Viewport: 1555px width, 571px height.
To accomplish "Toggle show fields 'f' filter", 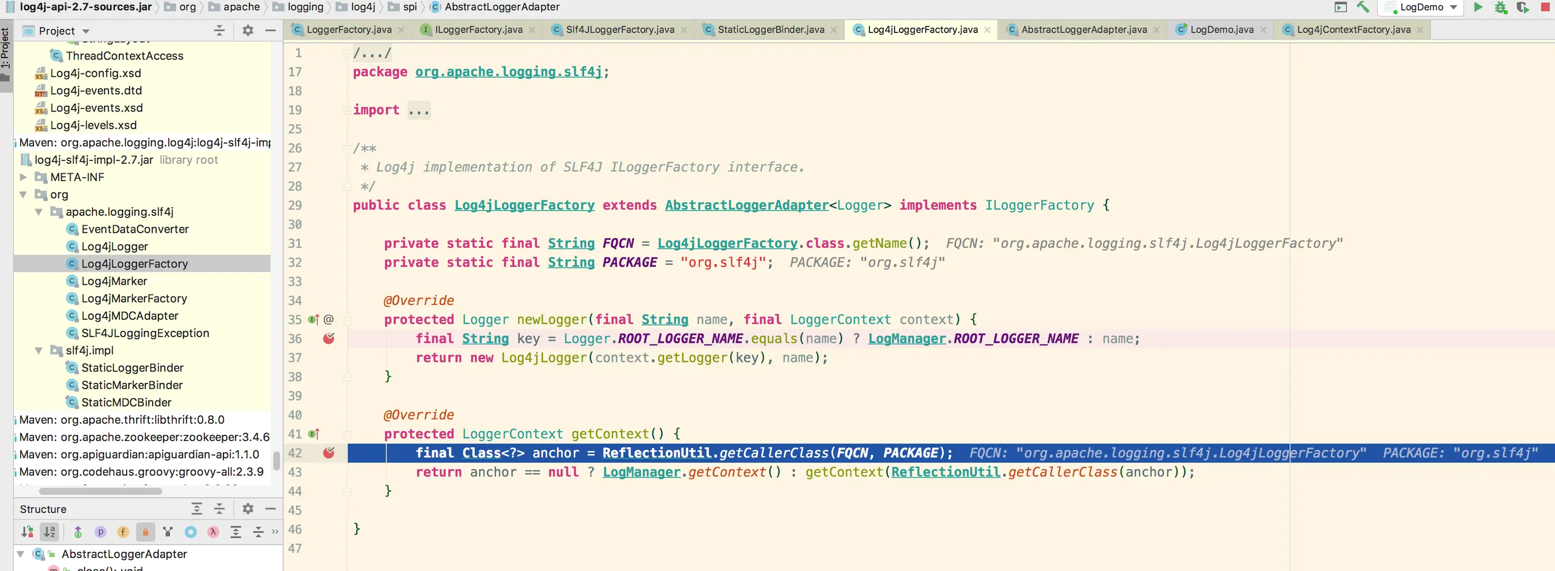I will tap(123, 532).
